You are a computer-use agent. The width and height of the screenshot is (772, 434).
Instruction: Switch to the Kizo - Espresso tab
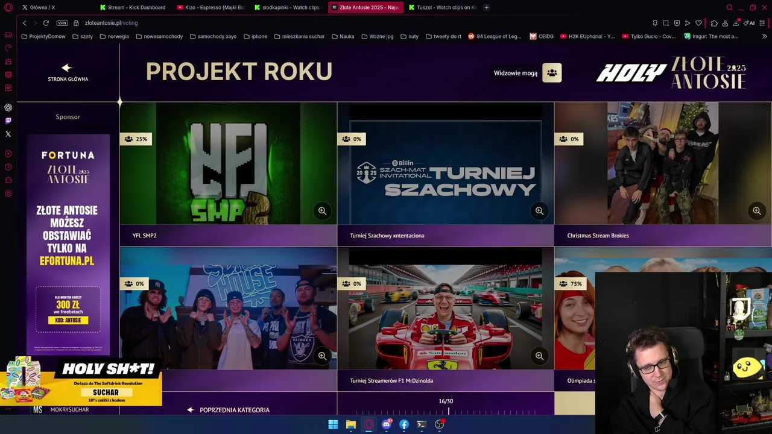click(212, 7)
